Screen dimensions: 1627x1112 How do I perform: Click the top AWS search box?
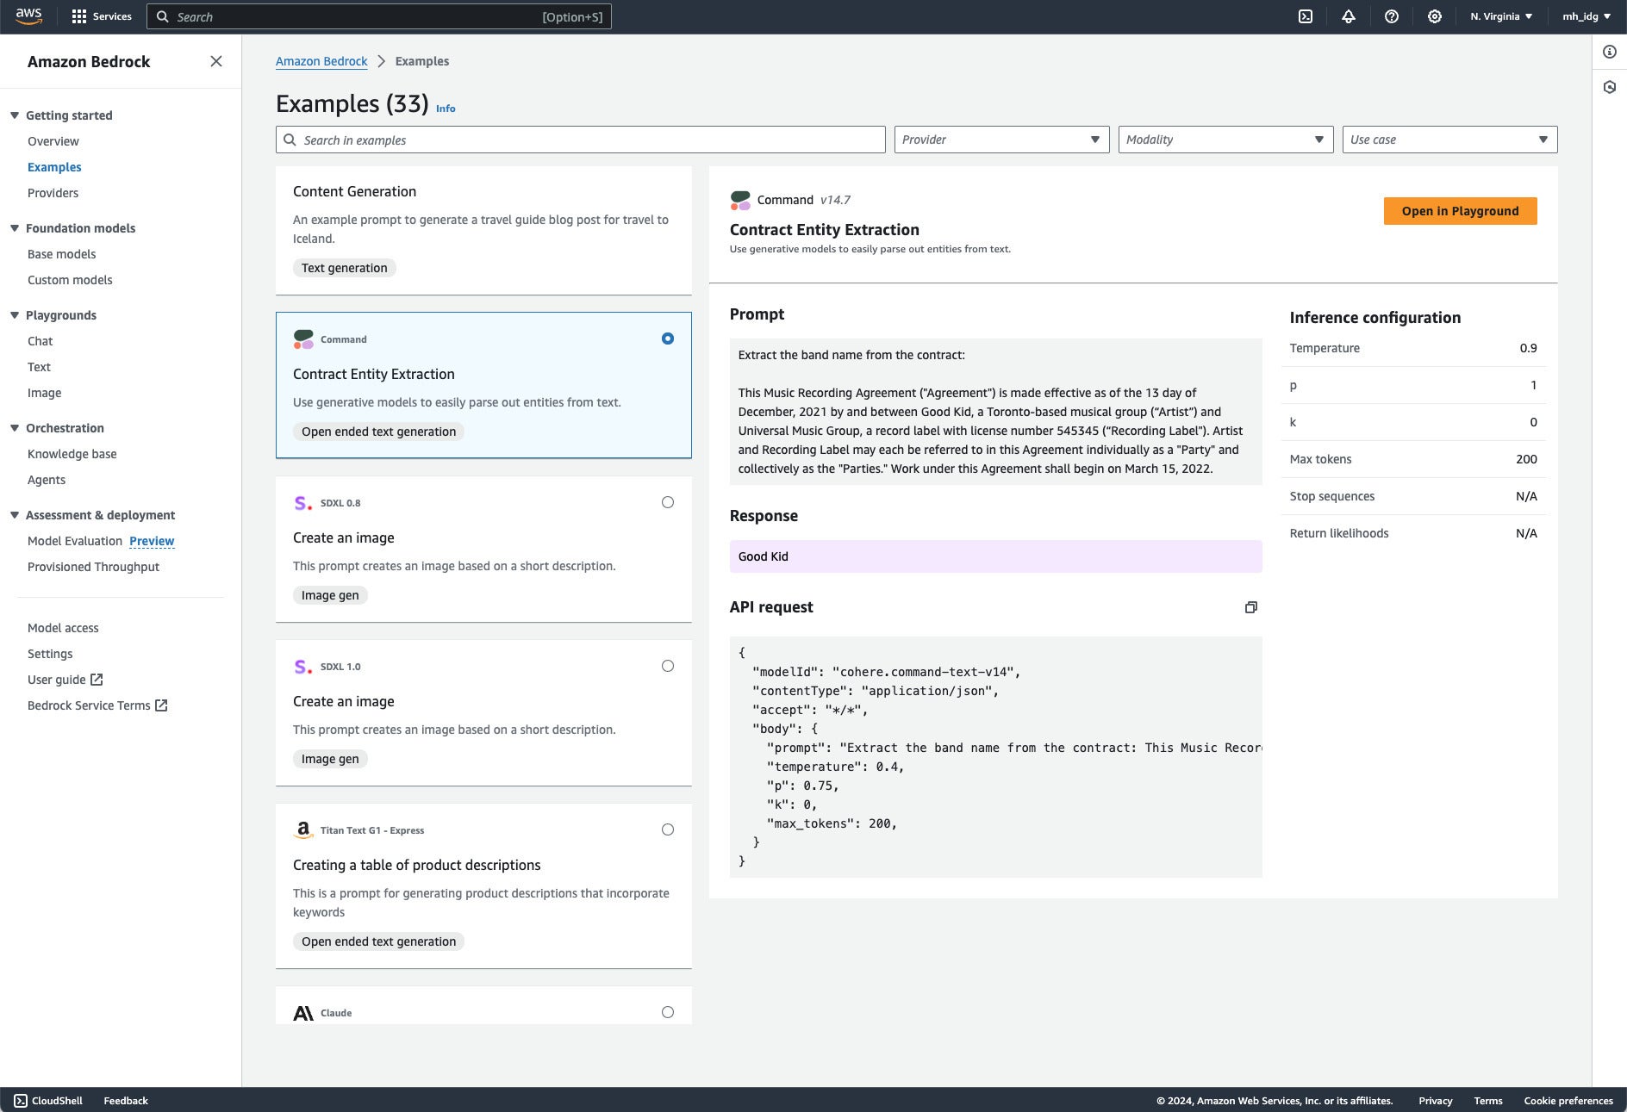pos(379,16)
